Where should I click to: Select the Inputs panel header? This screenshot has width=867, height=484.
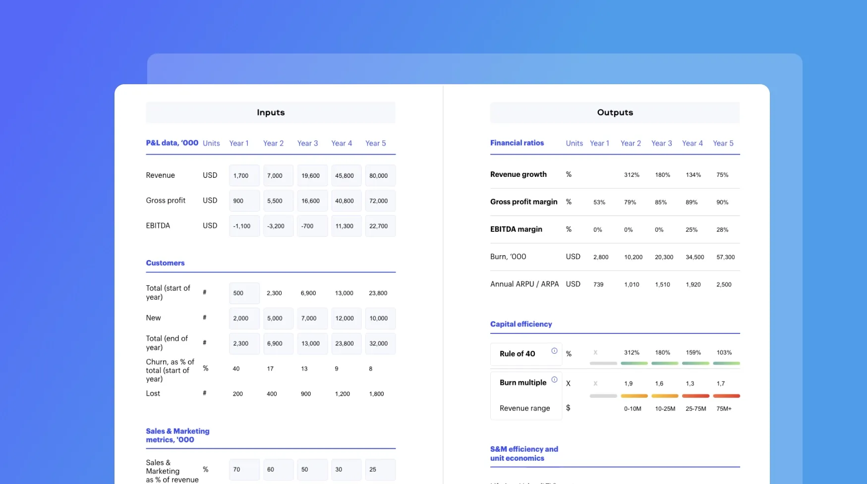coord(271,112)
